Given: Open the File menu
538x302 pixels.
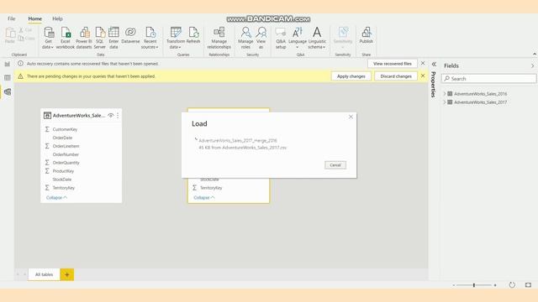Looking at the screenshot, I should [11, 18].
